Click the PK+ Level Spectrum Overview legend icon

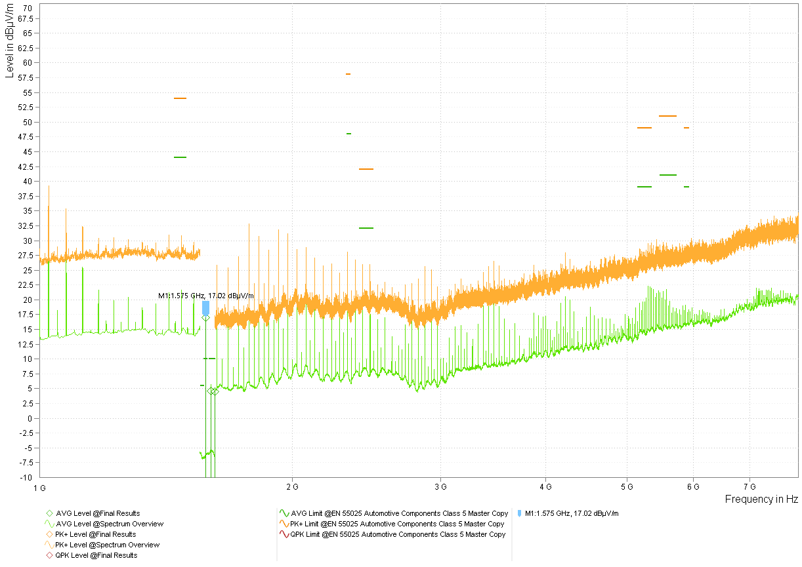coord(48,545)
